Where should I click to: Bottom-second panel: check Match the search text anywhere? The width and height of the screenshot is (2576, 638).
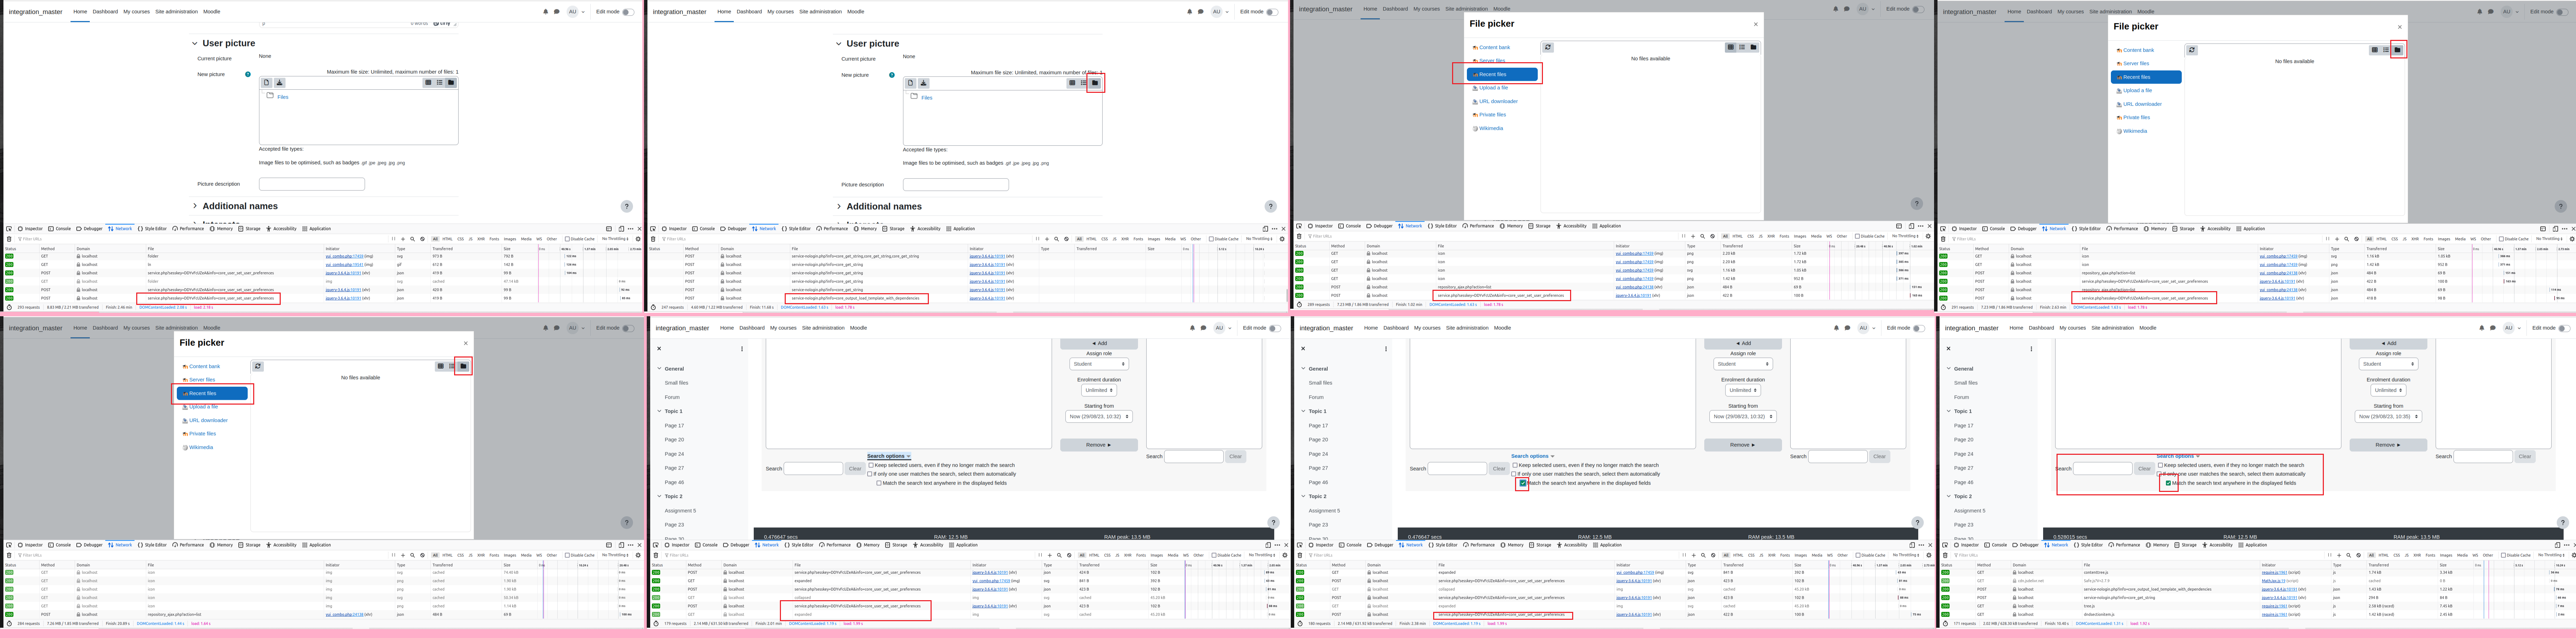pyautogui.click(x=879, y=483)
